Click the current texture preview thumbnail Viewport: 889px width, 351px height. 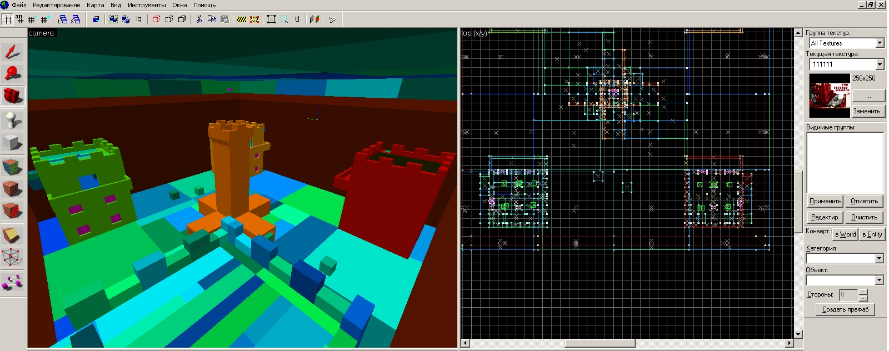[829, 96]
